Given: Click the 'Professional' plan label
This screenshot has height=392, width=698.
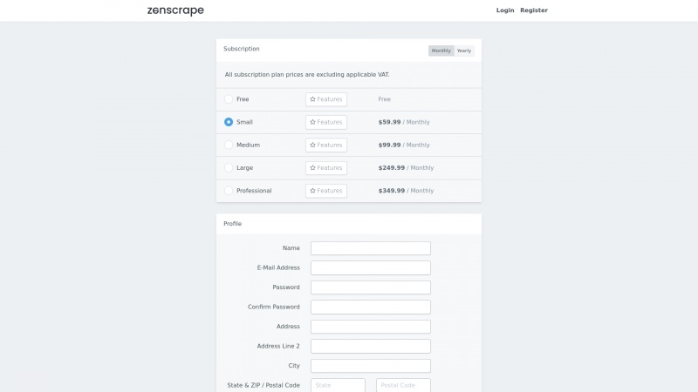Looking at the screenshot, I should (254, 191).
